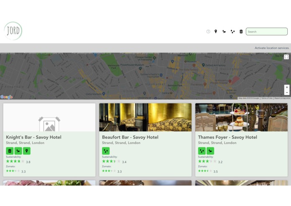Click Chinese Garden of Friendship marker

(x=154, y=58)
